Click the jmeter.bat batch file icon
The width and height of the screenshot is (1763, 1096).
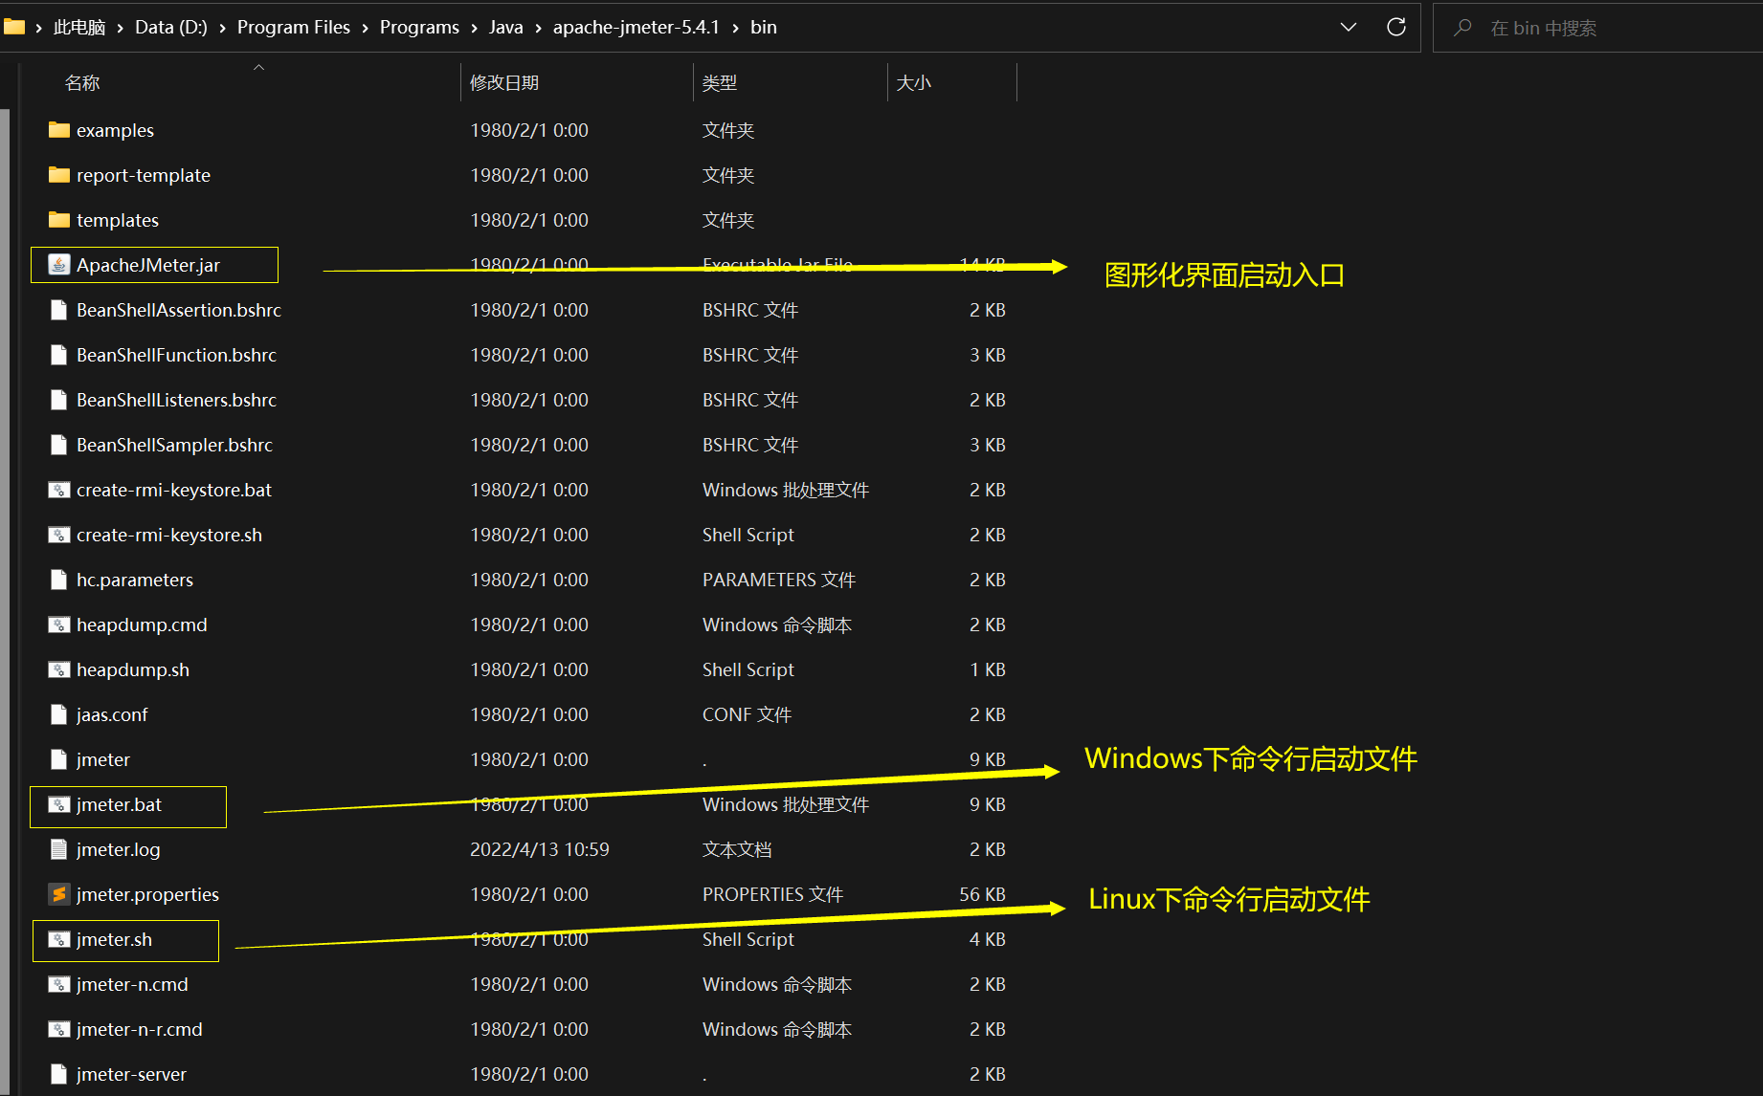pos(59,804)
